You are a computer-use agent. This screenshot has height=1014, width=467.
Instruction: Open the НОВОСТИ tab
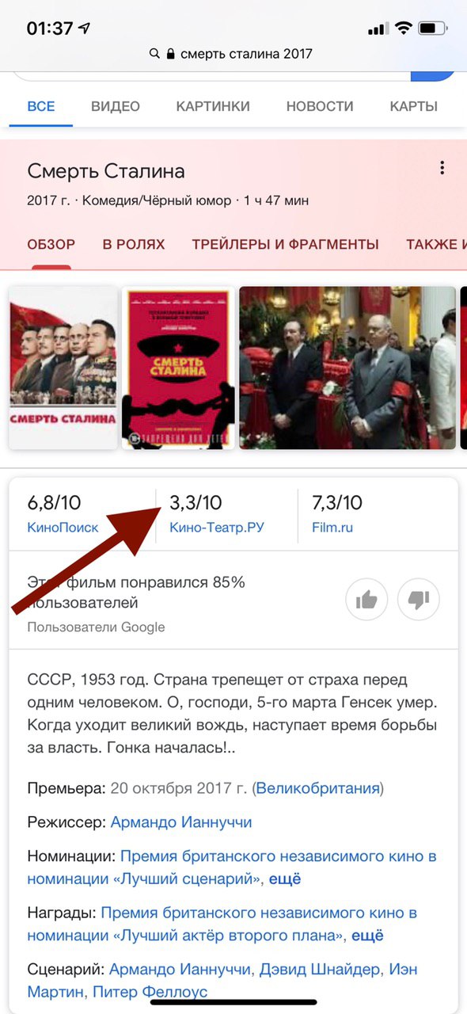[320, 106]
